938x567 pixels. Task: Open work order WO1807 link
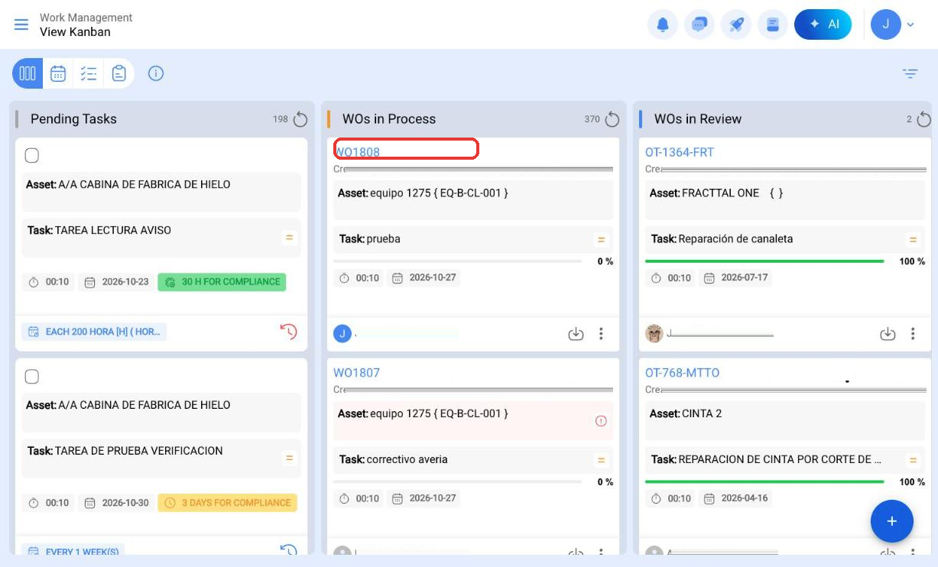[x=357, y=373]
